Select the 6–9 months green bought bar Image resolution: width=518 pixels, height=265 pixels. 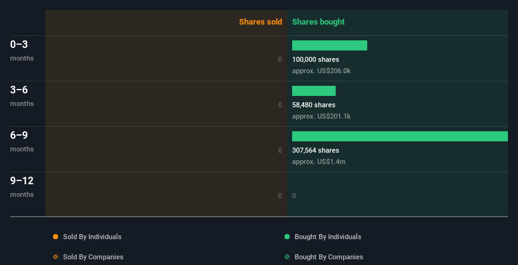[400, 136]
